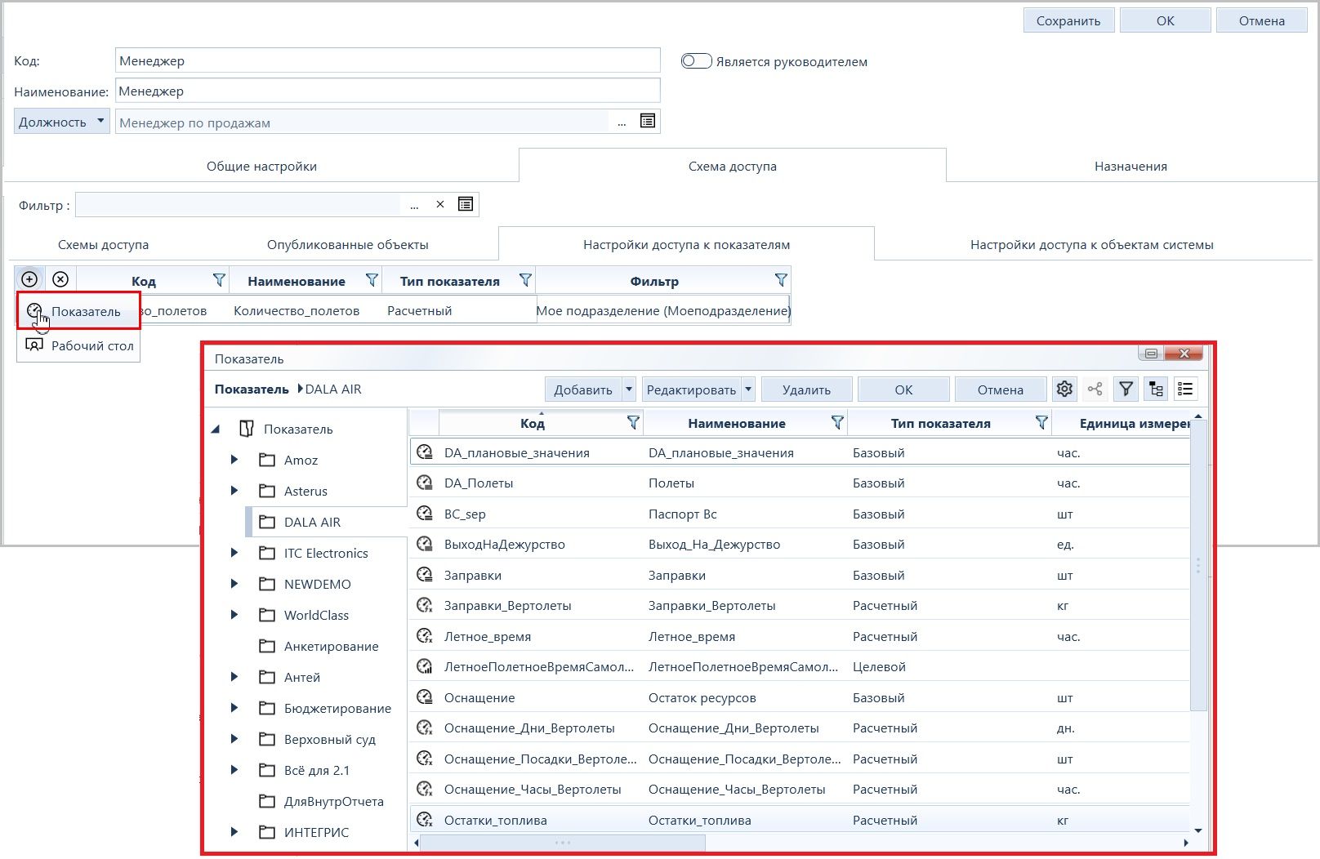
Task: Click the dialog horizontal scrollbar thumb
Action: 563,842
